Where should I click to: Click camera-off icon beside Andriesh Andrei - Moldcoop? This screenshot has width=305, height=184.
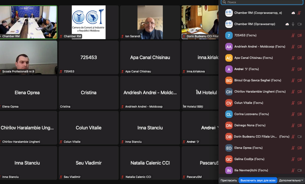300,47
